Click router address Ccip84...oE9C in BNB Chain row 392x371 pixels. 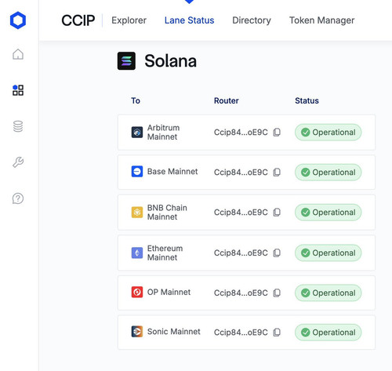click(x=241, y=213)
